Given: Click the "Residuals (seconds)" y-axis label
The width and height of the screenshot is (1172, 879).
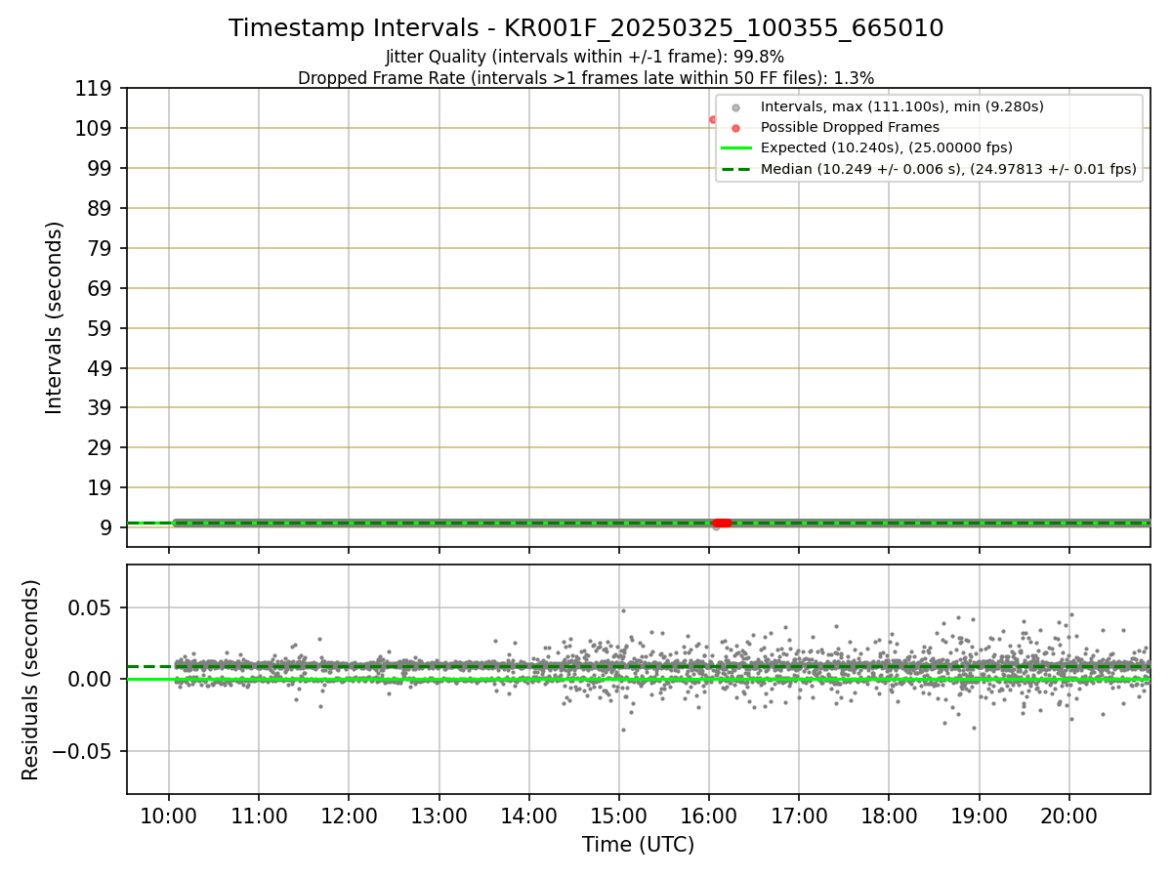Looking at the screenshot, I should [x=31, y=680].
